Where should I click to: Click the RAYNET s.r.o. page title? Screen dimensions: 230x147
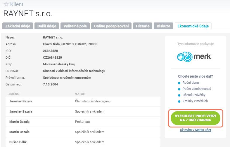pyautogui.click(x=28, y=14)
